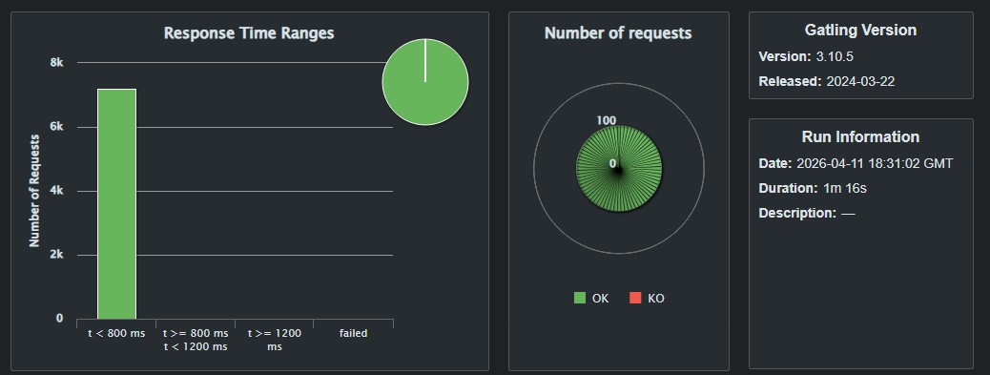990x375 pixels.
Task: Click the 100 label on polar chart
Action: [607, 120]
